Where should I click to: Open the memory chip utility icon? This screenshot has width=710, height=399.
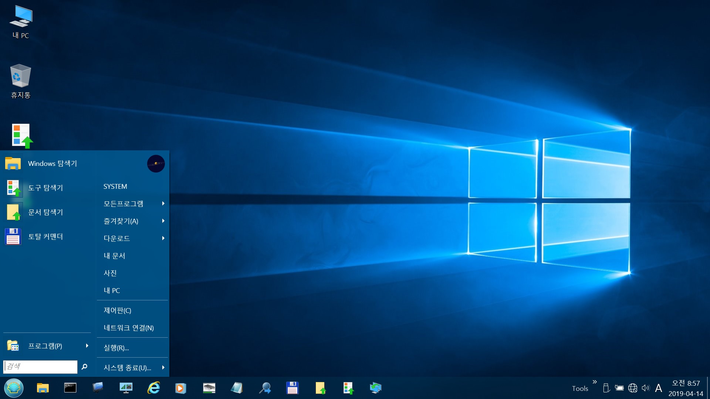coord(209,388)
